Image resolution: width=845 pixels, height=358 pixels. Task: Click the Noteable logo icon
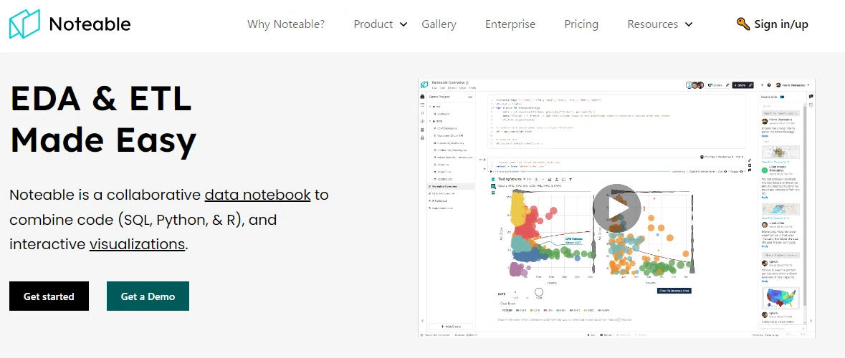[x=25, y=24]
